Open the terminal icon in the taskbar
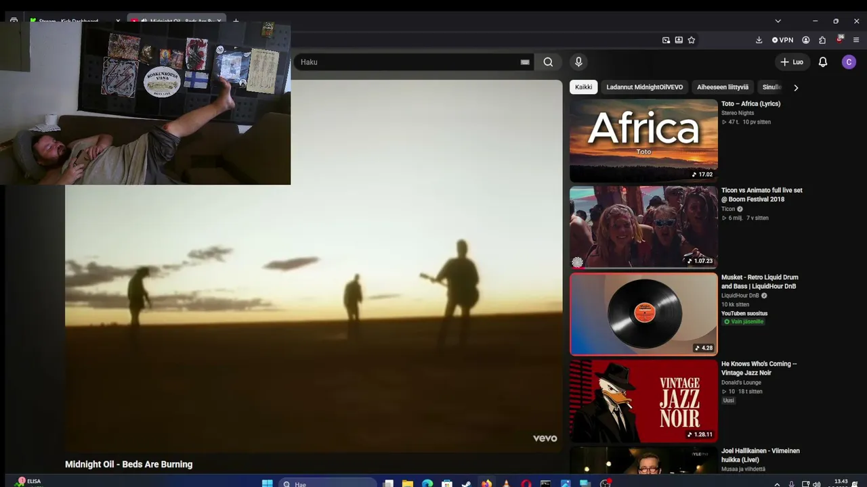Screen dimensions: 867x487 546,484
